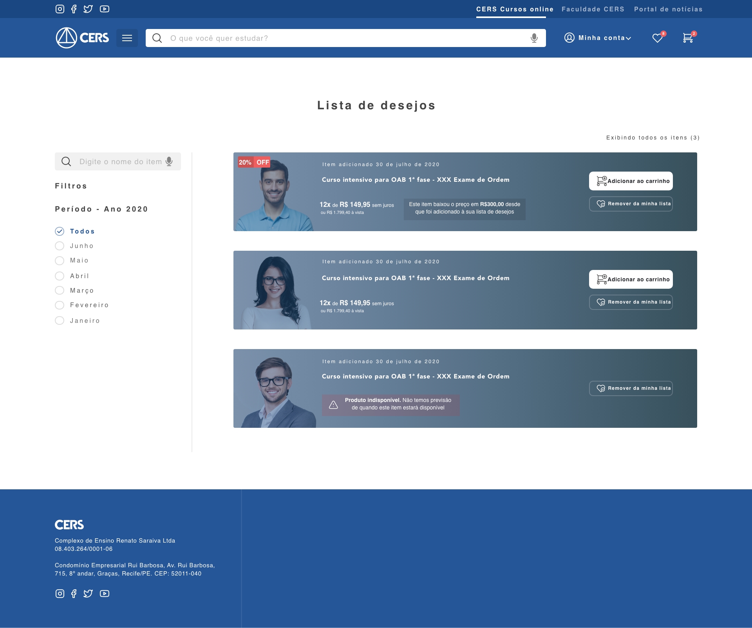Viewport: 752px width, 628px height.
Task: Open Facebook icon in the footer
Action: [x=74, y=594]
